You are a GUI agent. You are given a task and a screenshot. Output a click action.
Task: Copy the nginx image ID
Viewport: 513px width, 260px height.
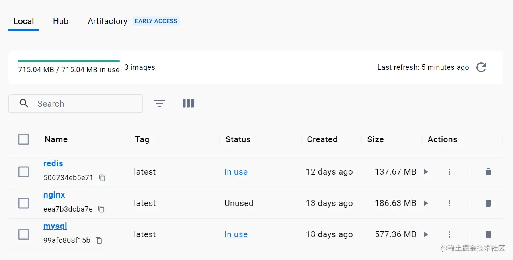pyautogui.click(x=101, y=209)
